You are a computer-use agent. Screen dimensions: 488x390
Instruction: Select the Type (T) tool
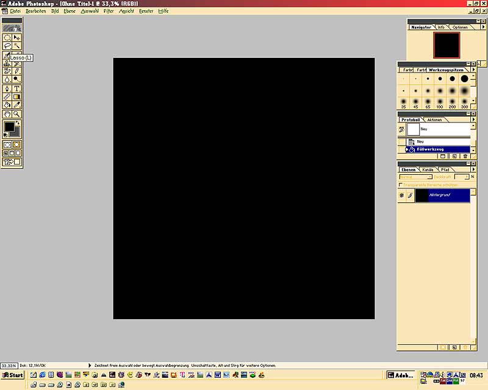pos(17,88)
